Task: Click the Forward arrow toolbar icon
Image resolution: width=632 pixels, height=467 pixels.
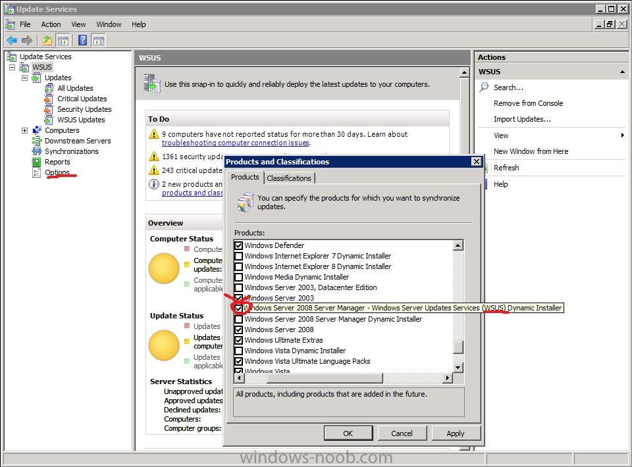Action: point(27,40)
